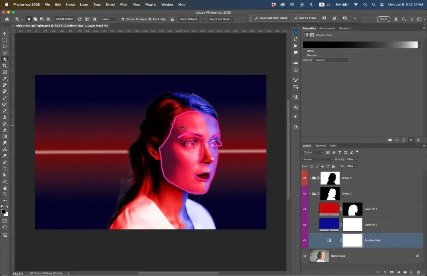Viewport: 427px width, 276px height.
Task: Click Add to mask button
Action: coord(305,18)
